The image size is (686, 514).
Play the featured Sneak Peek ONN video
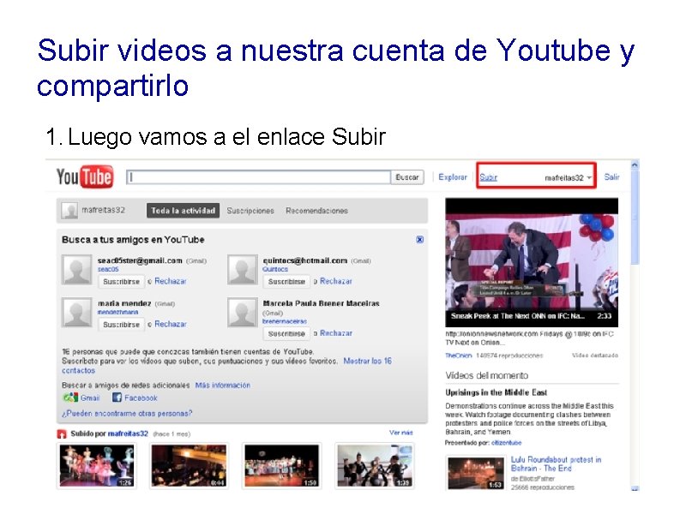pos(532,262)
